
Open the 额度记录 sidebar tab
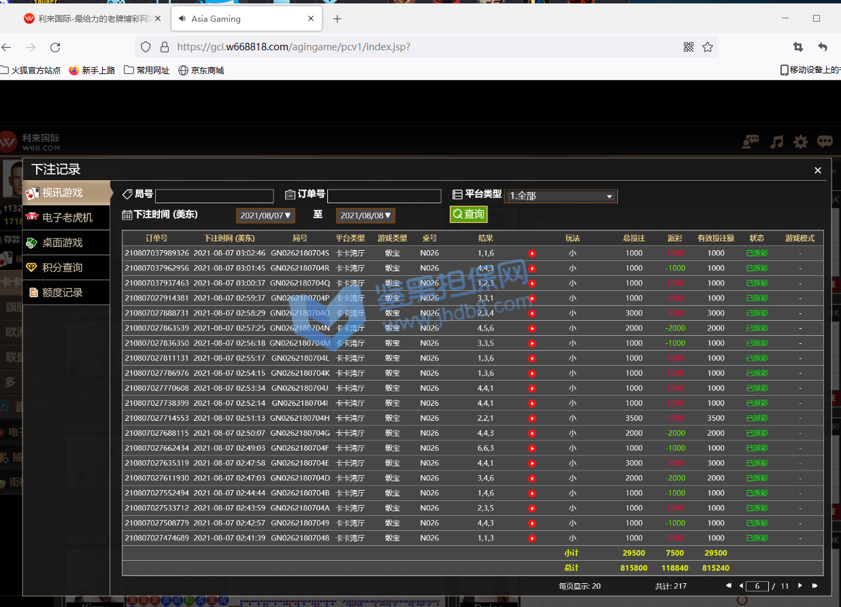[62, 292]
